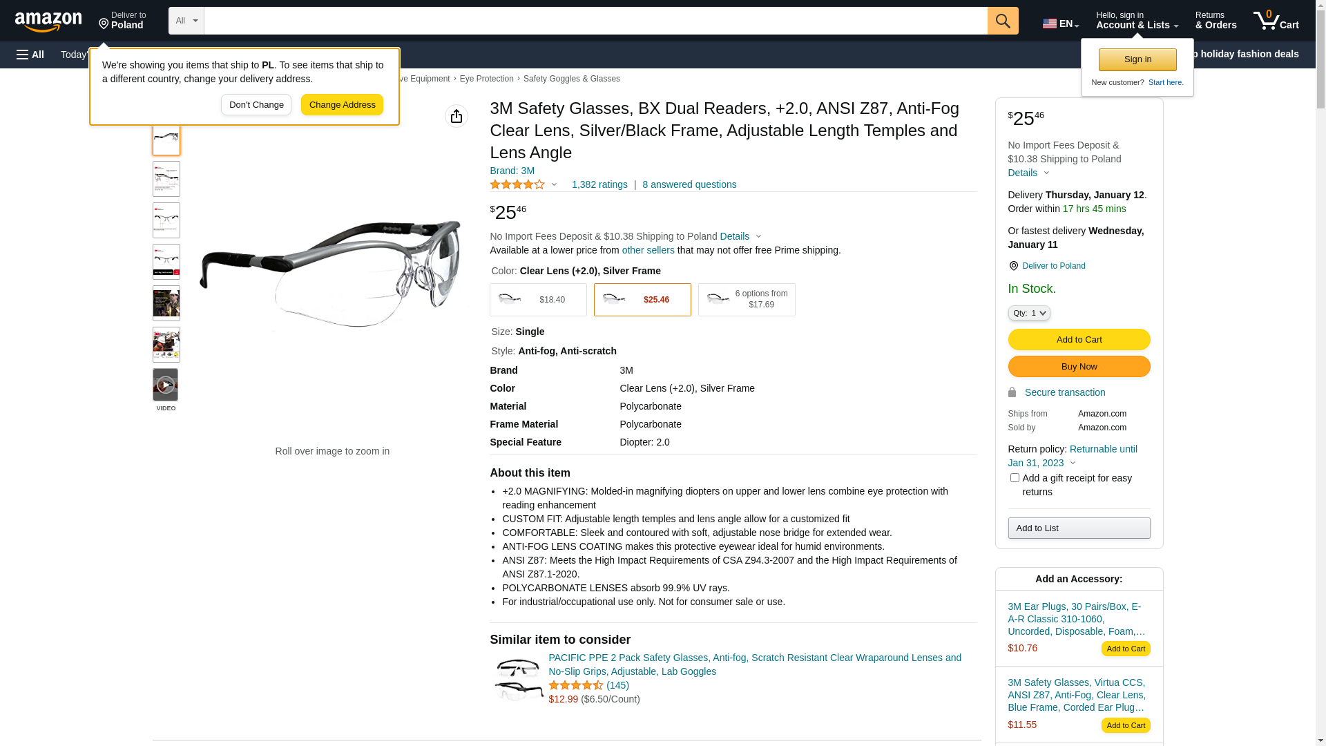Image resolution: width=1326 pixels, height=746 pixels.
Task: Play the product video thumbnail
Action: pyautogui.click(x=166, y=385)
